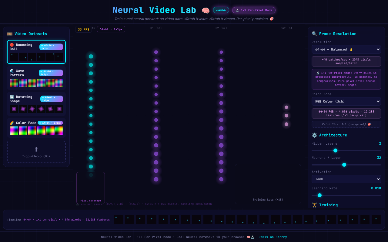
Task: Open the Remix on Berrry link
Action: (x=273, y=237)
